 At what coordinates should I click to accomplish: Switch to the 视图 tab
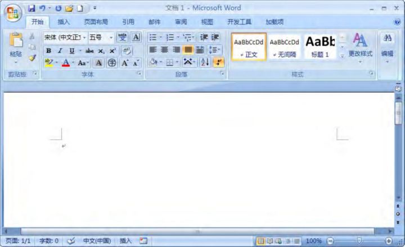point(207,22)
